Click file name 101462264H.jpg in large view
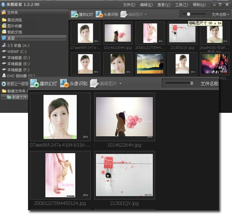This screenshot has height=214, width=232. 124,145
